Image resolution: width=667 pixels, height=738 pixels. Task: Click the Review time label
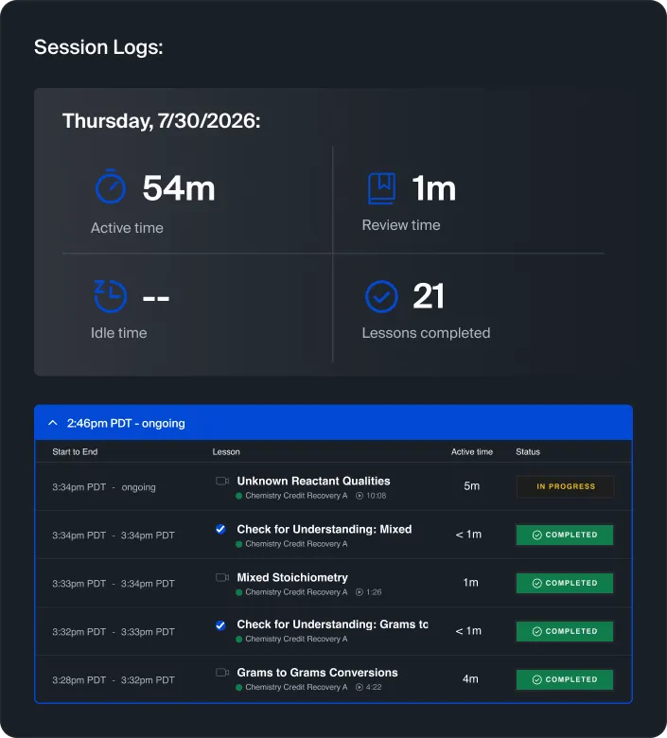pos(401,225)
